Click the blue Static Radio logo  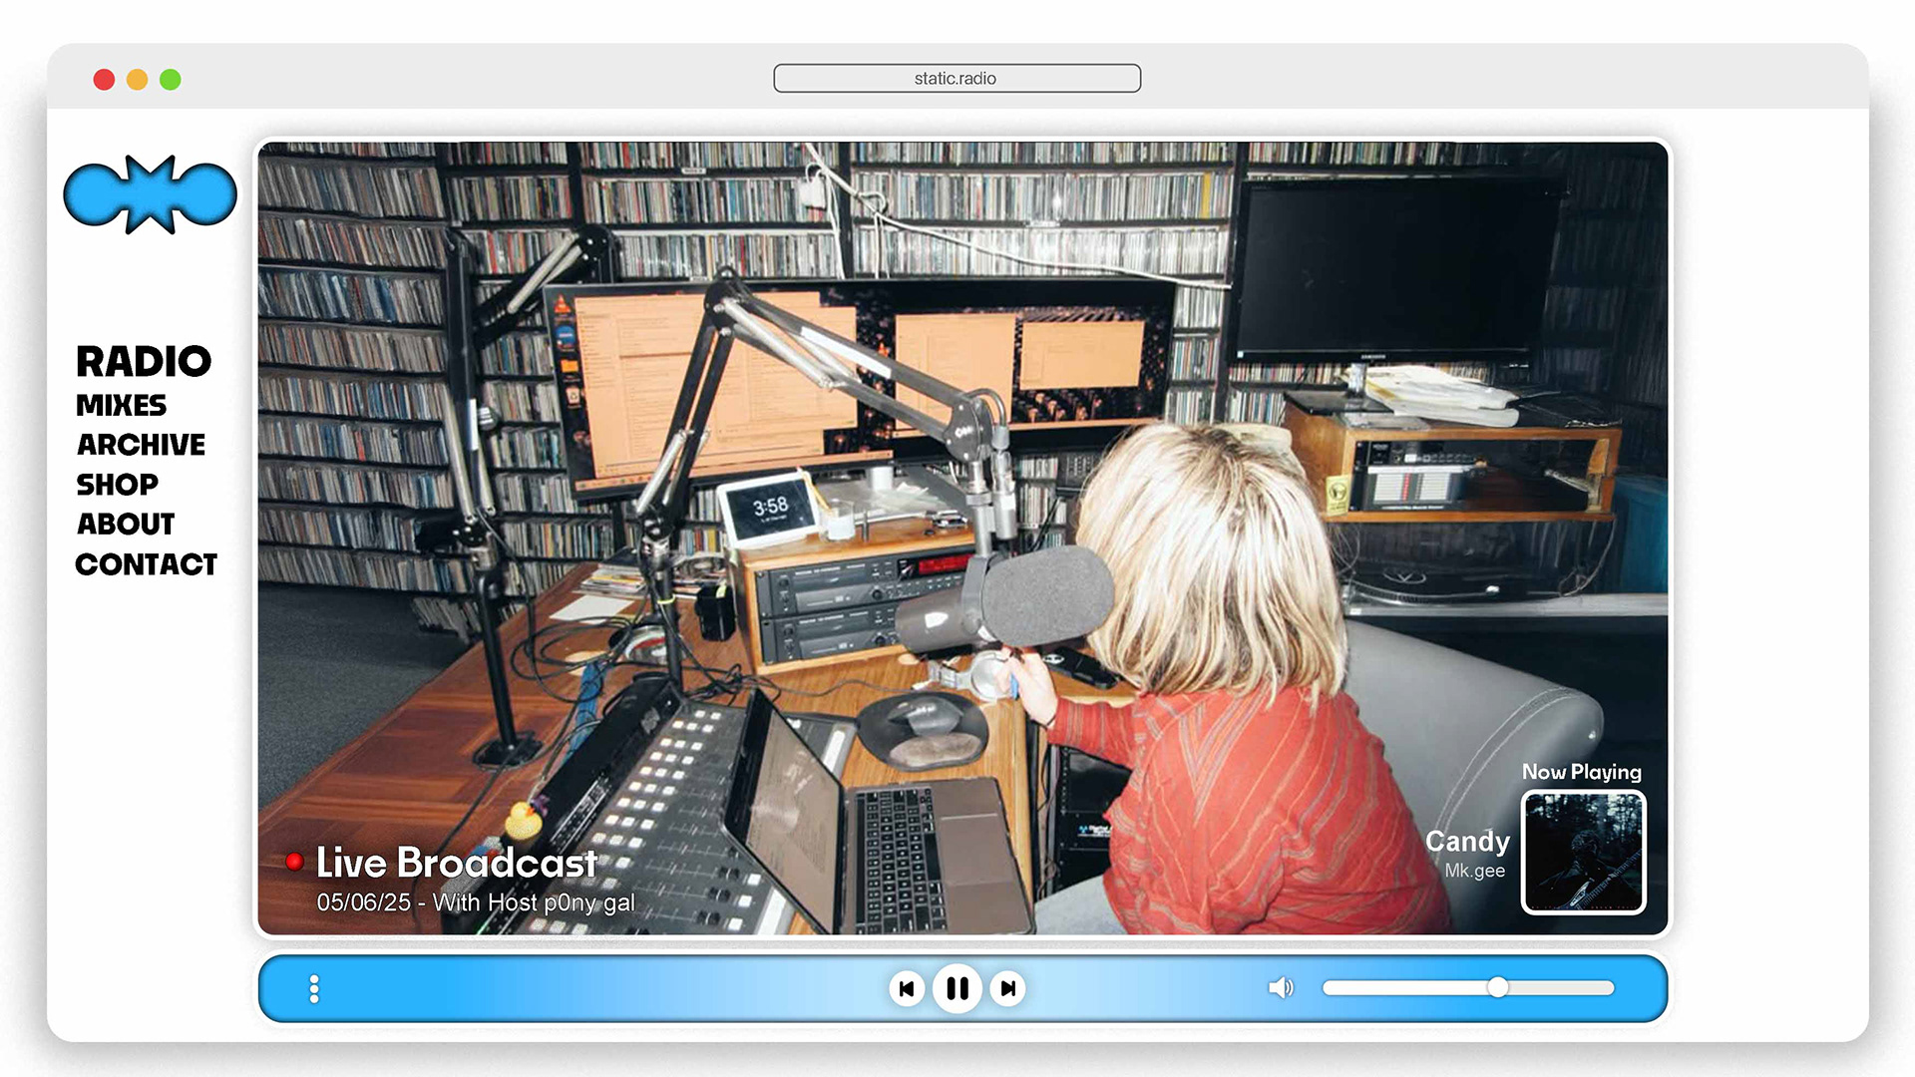[x=151, y=194]
